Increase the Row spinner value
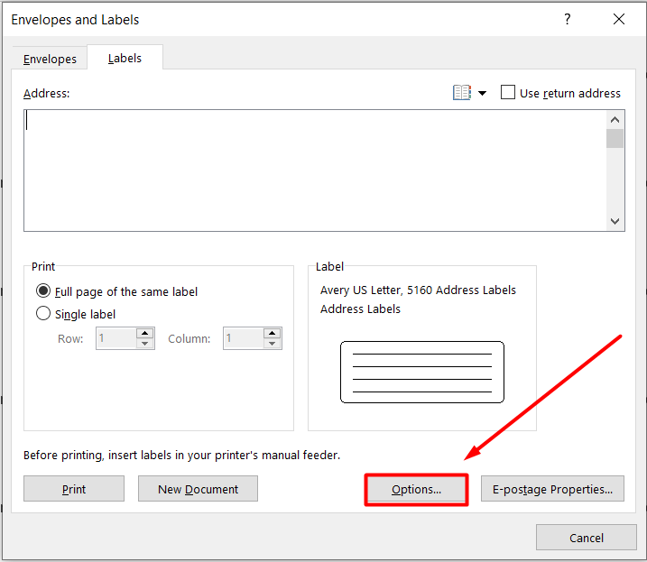The image size is (647, 562). point(145,333)
